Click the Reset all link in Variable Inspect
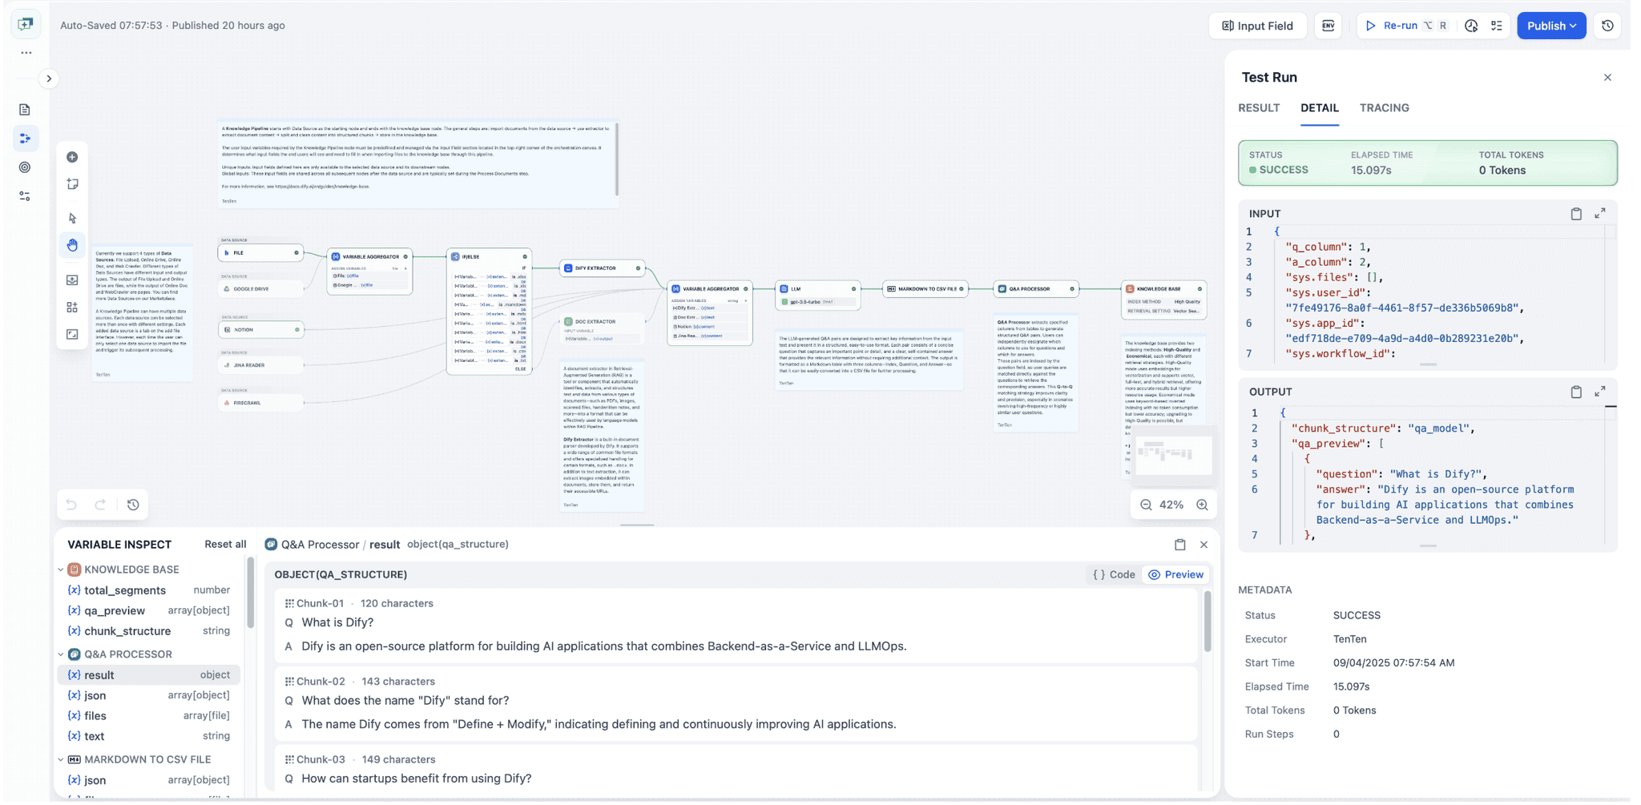This screenshot has height=805, width=1641. [x=224, y=544]
